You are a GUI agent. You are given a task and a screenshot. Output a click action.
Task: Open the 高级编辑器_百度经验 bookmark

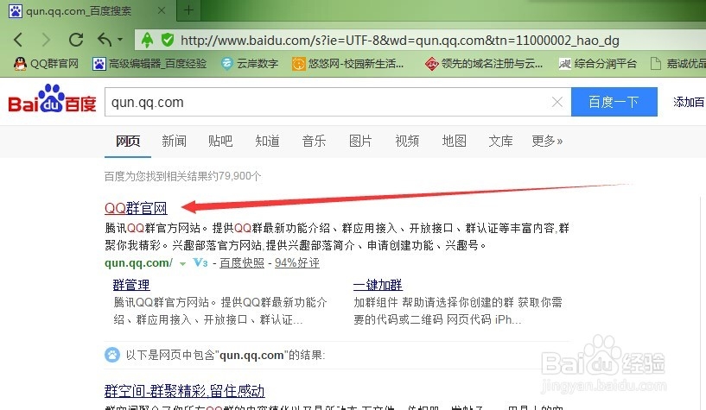pyautogui.click(x=149, y=64)
